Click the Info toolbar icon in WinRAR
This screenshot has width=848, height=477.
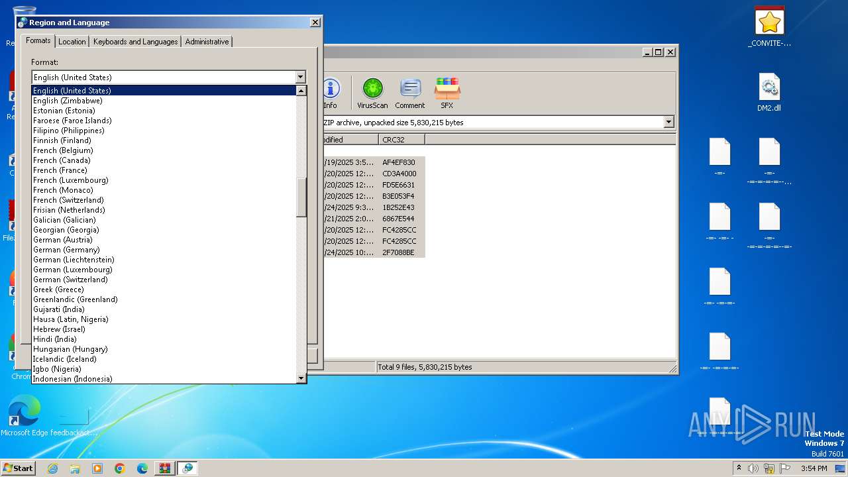click(x=331, y=93)
